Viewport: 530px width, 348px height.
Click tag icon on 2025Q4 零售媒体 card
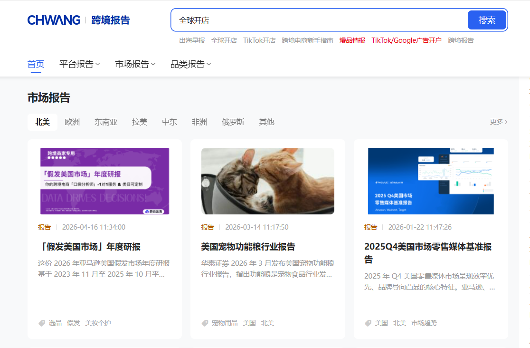(368, 323)
